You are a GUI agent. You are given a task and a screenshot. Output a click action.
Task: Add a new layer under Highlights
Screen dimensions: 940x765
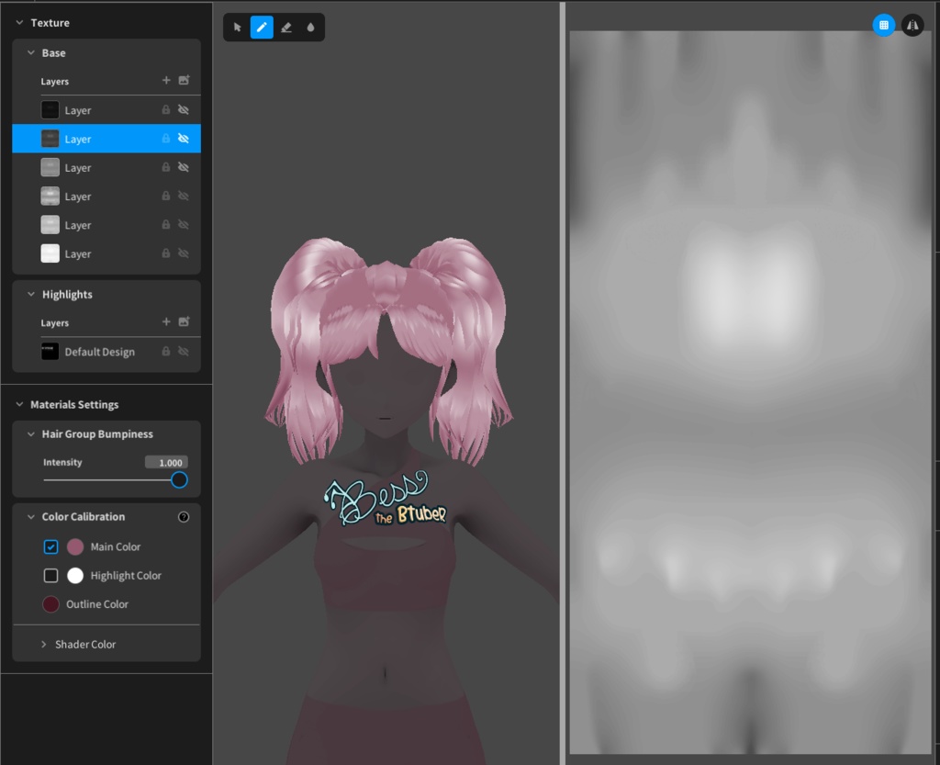(166, 321)
